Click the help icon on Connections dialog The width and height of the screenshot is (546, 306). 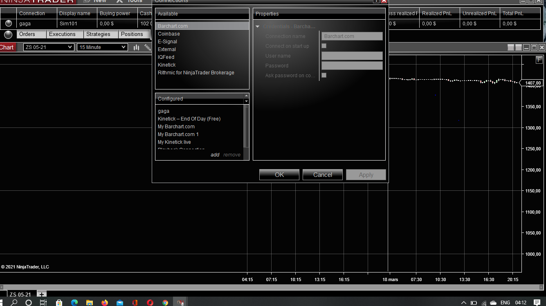coord(376,1)
